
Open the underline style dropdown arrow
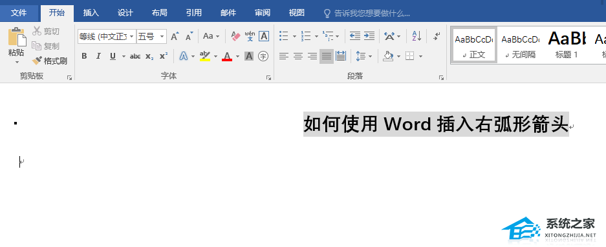click(x=124, y=57)
